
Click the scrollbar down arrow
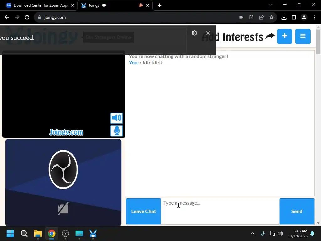(x=318, y=223)
